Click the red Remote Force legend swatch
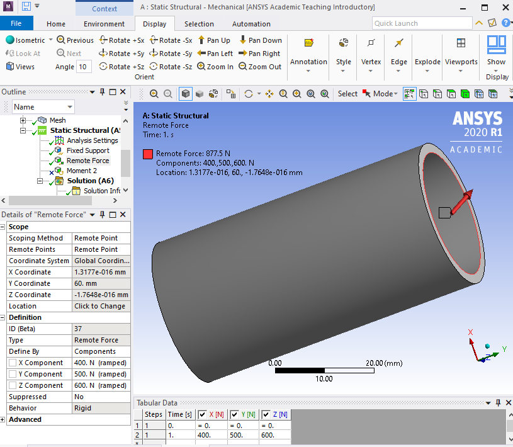513x447 pixels. [148, 154]
